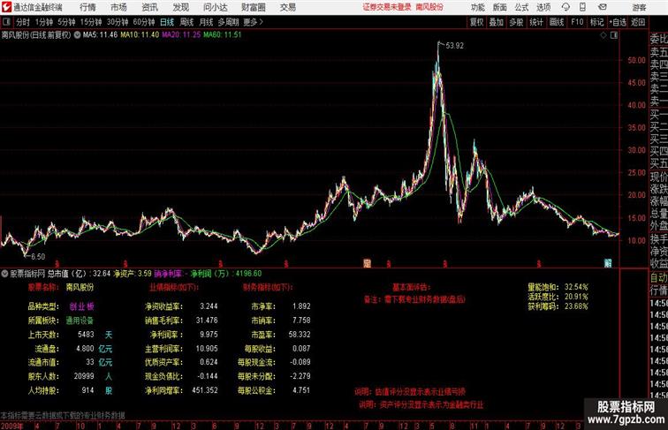Click the diamond icon at chart top right
The height and width of the screenshot is (430, 668).
(603, 35)
